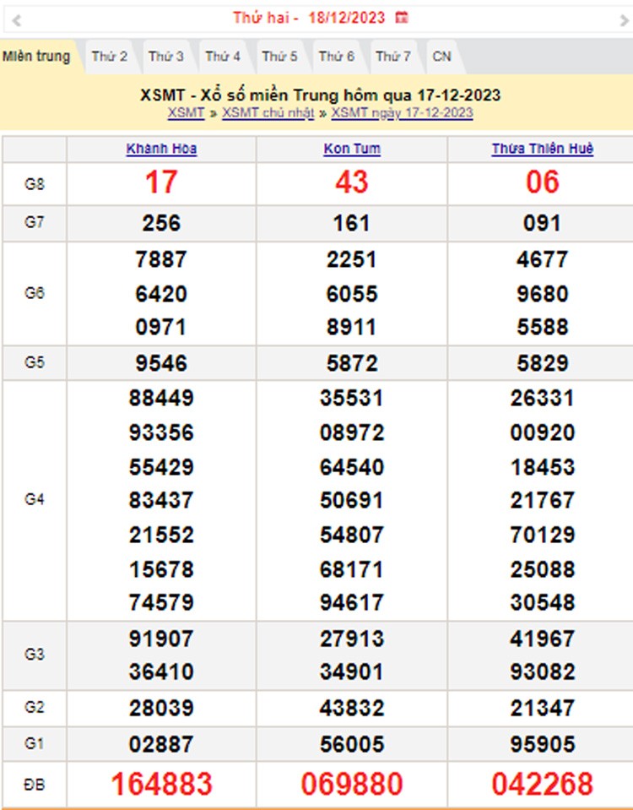The height and width of the screenshot is (810, 633).
Task: Open the calendar date picker icon
Action: 403,18
